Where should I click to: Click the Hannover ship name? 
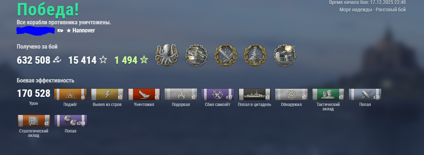pos(84,31)
